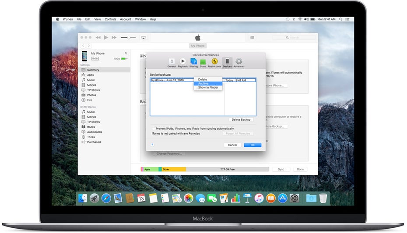Open the Sharing preferences pane icon
The image size is (407, 233).
tap(193, 62)
